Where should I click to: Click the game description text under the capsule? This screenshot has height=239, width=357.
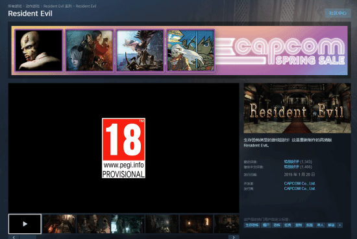pos(288,142)
